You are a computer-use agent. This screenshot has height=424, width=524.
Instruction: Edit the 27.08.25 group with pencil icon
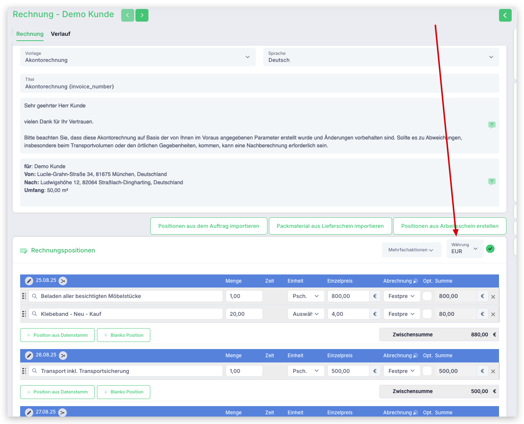click(x=29, y=412)
